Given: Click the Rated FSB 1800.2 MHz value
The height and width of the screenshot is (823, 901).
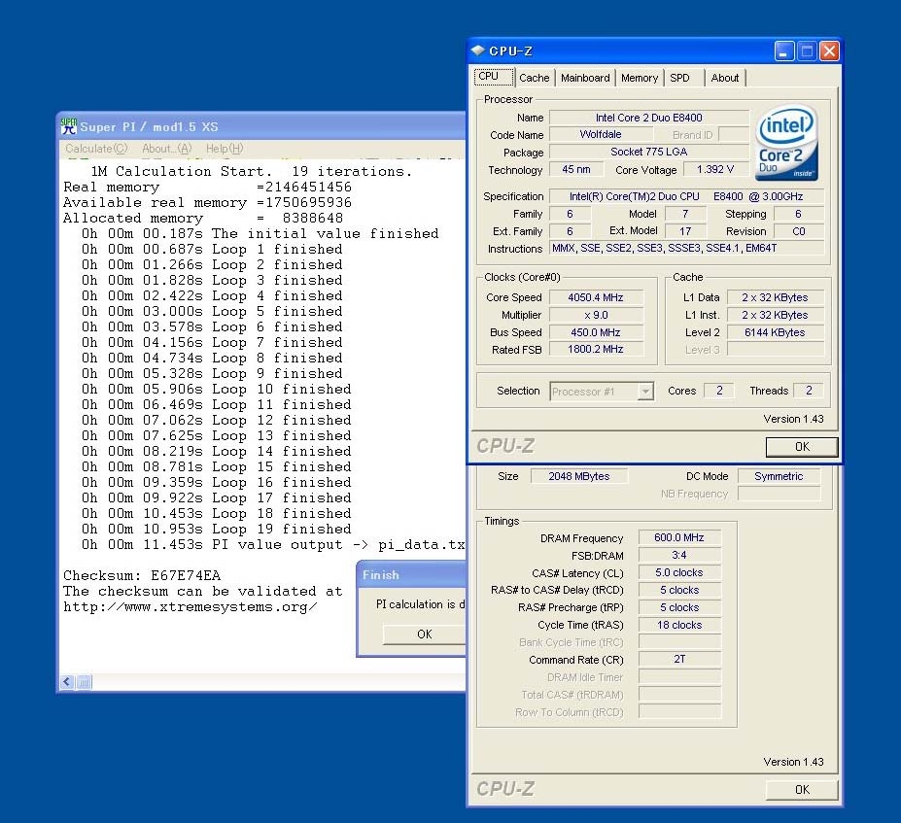Looking at the screenshot, I should click(596, 349).
